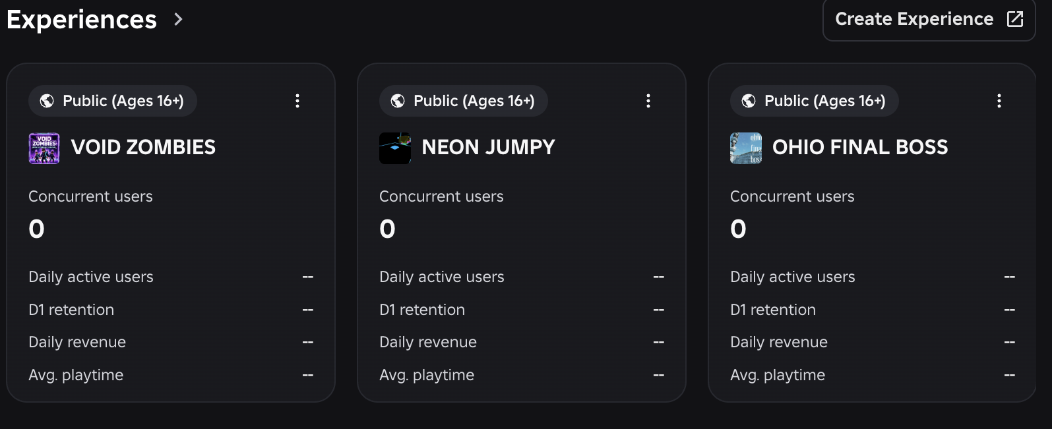Viewport: 1052px width, 429px height.
Task: Click the NEON JUMPY game thumbnail
Action: click(x=395, y=148)
